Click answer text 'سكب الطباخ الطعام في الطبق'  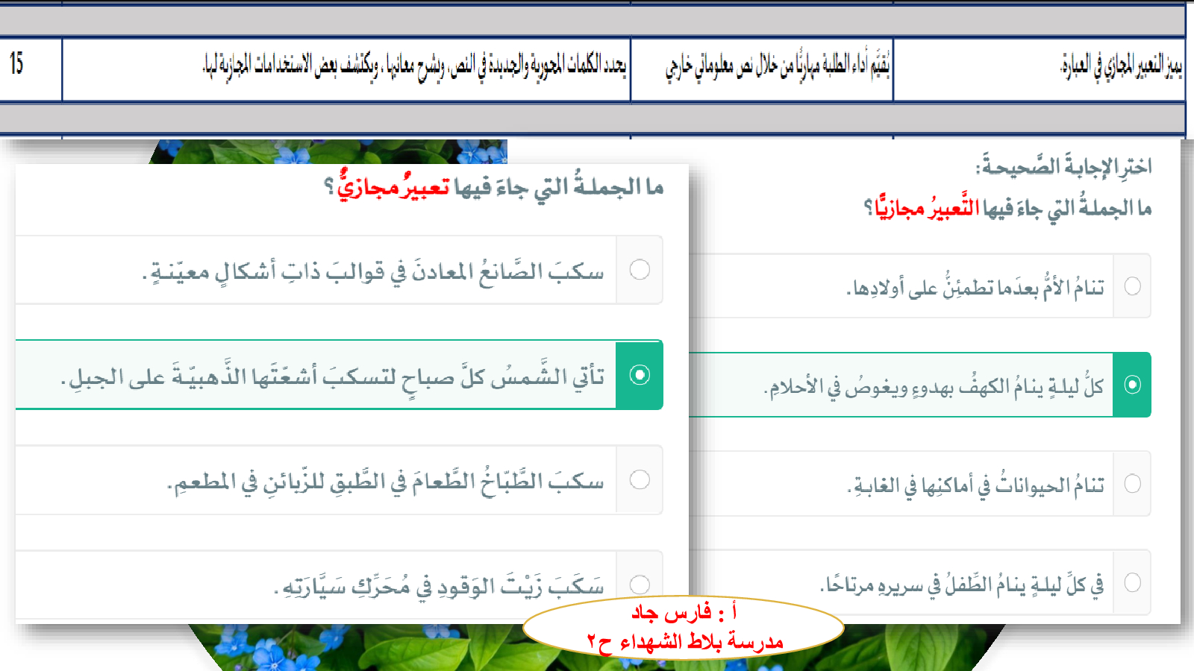point(386,482)
